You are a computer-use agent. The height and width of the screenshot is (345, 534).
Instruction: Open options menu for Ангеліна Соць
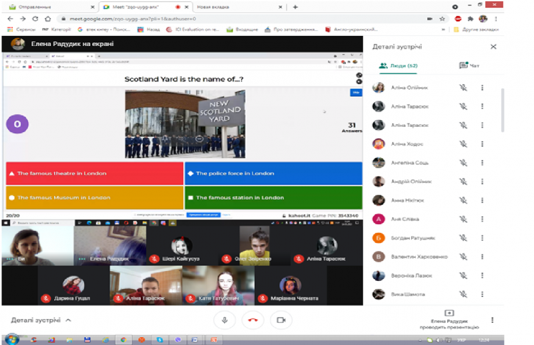coord(482,163)
